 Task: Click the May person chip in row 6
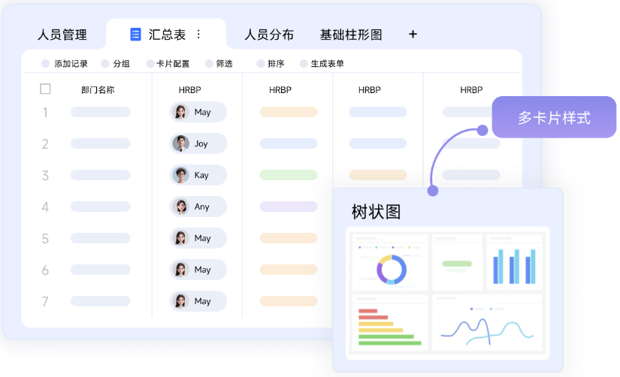pos(198,270)
